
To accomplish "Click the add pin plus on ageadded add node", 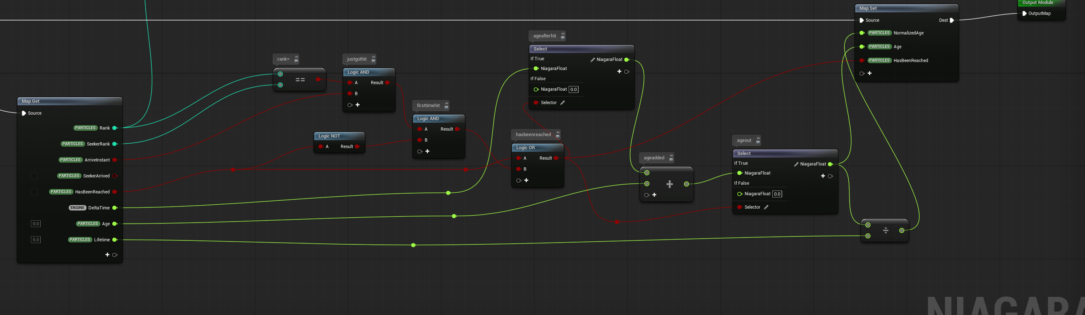I will coord(654,195).
